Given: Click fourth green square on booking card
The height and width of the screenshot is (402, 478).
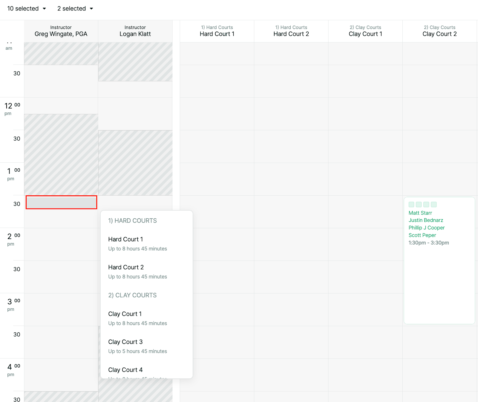Looking at the screenshot, I should tap(434, 205).
